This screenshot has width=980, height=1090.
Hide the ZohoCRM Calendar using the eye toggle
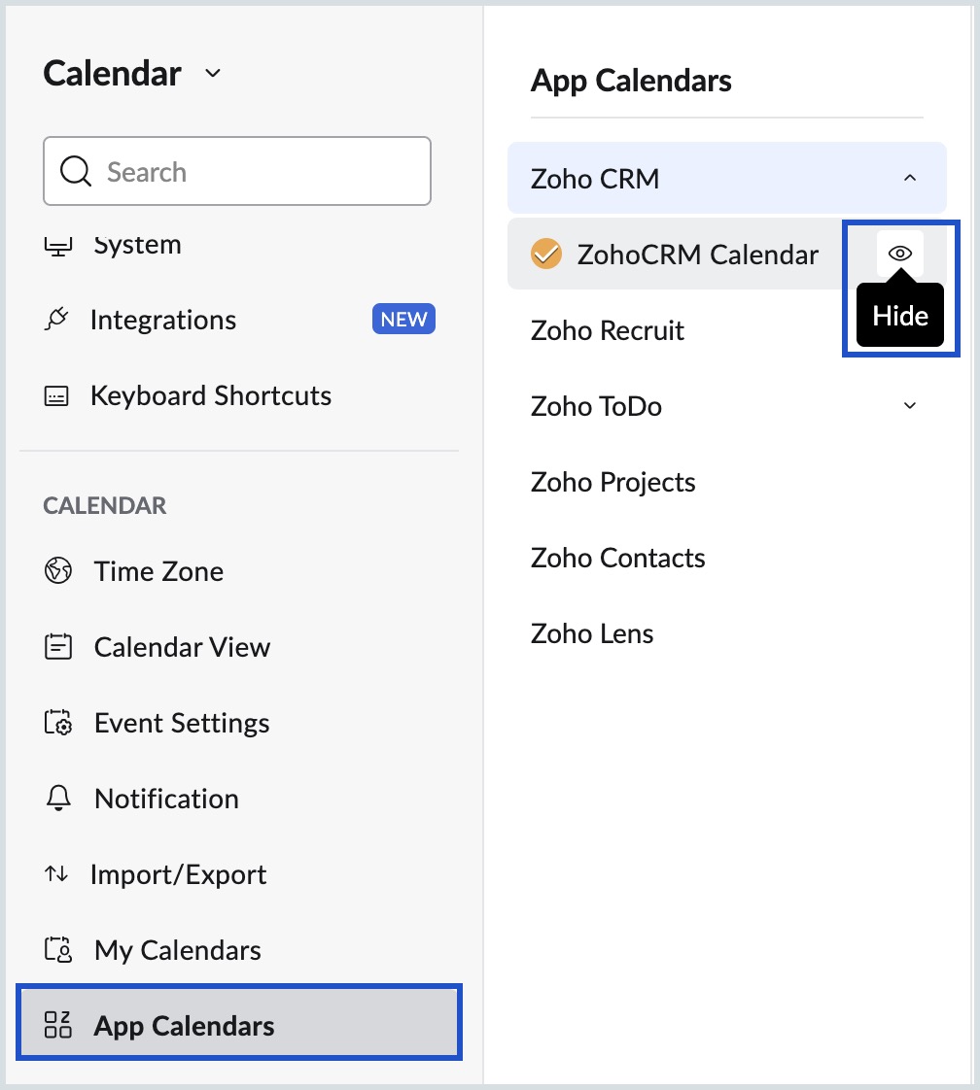899,254
